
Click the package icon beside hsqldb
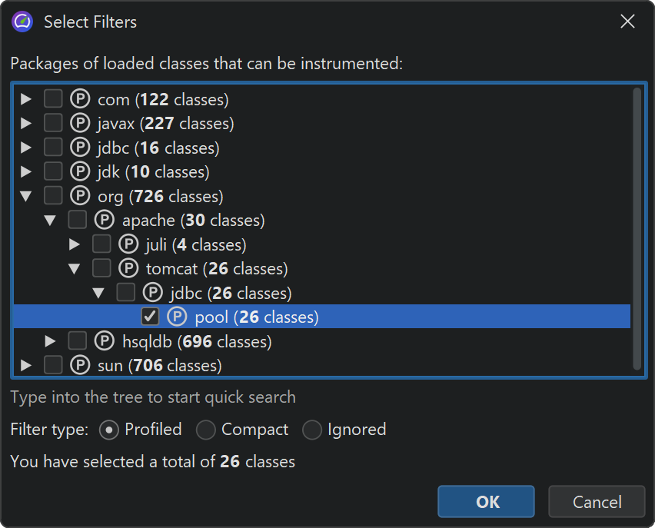(105, 340)
